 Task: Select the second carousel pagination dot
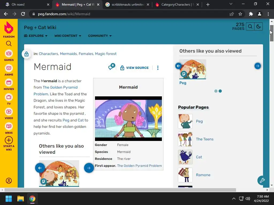pos(220,91)
